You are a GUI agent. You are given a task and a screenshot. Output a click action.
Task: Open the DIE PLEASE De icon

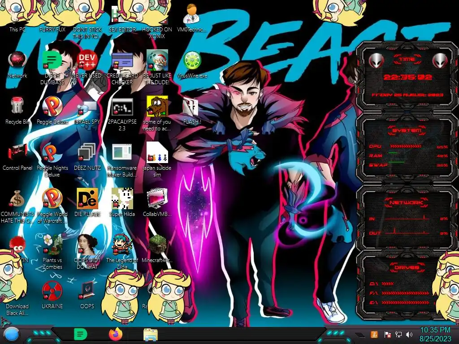[x=87, y=202]
